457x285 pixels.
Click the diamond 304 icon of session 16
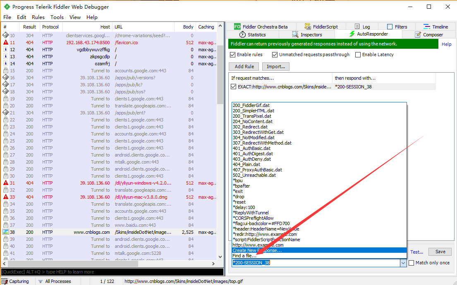5,77
